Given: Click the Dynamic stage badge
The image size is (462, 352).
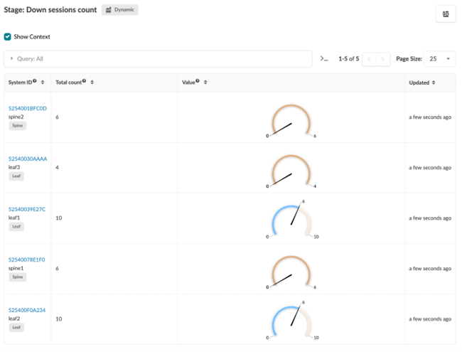Looking at the screenshot, I should [x=120, y=10].
